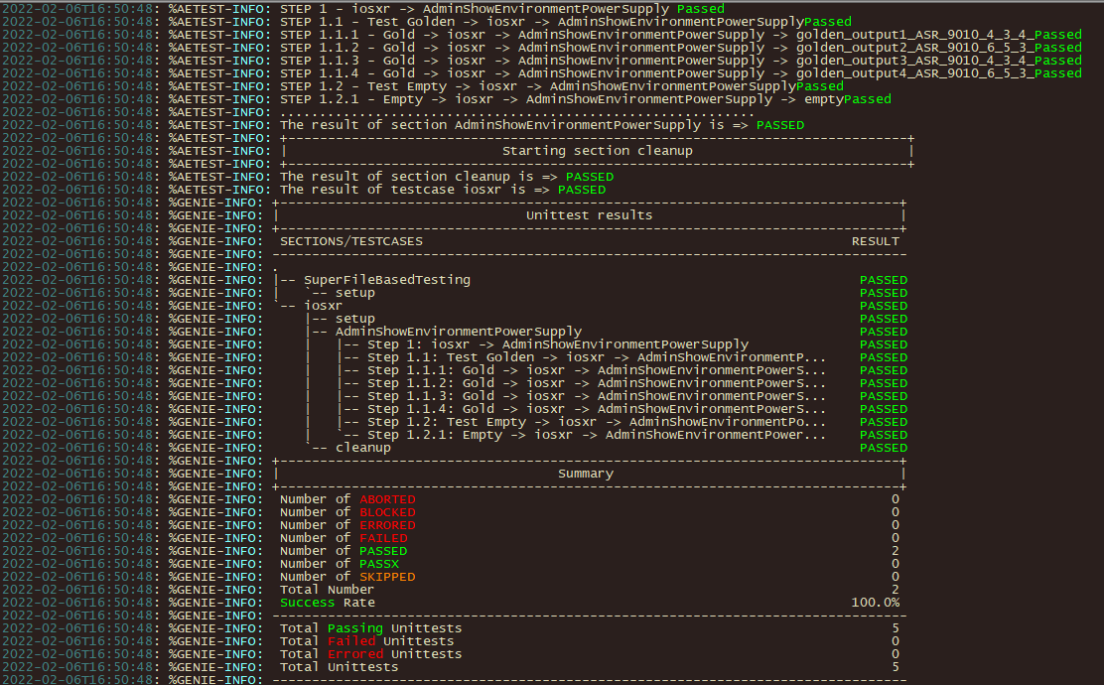The height and width of the screenshot is (685, 1104).
Task: Click the 'iosxr' tree entry in results
Action: point(323,306)
